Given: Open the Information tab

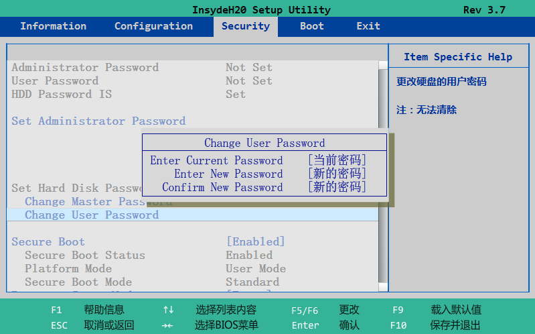Looking at the screenshot, I should coord(53,26).
